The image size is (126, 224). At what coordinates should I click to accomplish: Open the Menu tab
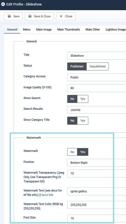[27, 29]
